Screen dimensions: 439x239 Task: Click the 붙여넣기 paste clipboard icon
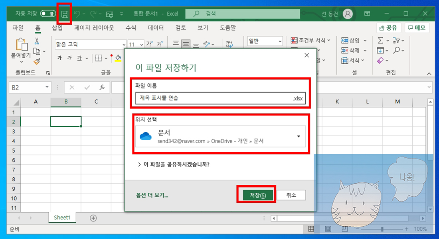coord(22,45)
